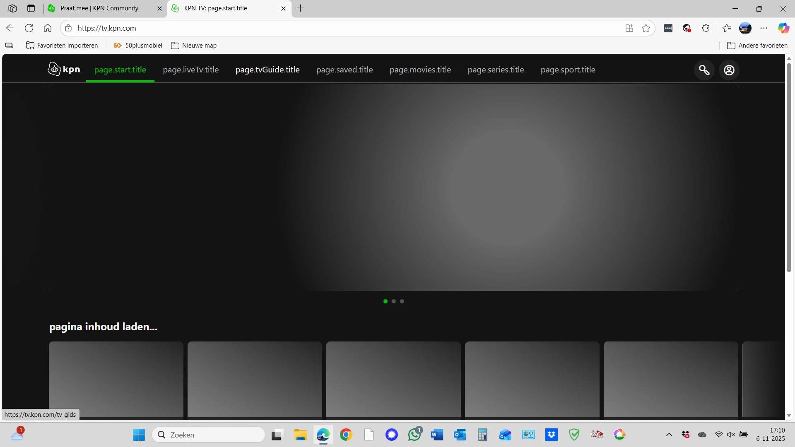Open the profile account icon

pyautogui.click(x=729, y=70)
